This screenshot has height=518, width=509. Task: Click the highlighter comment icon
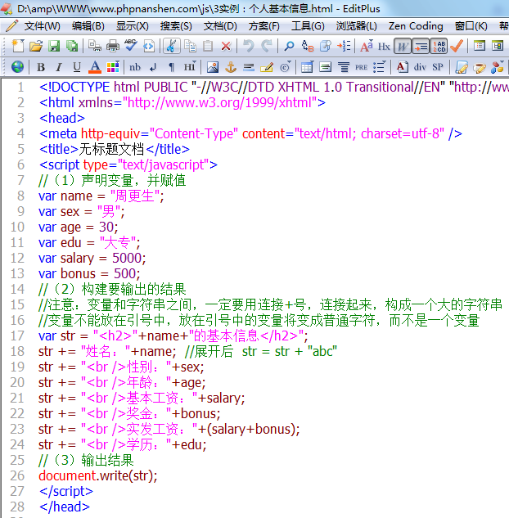(x=267, y=67)
